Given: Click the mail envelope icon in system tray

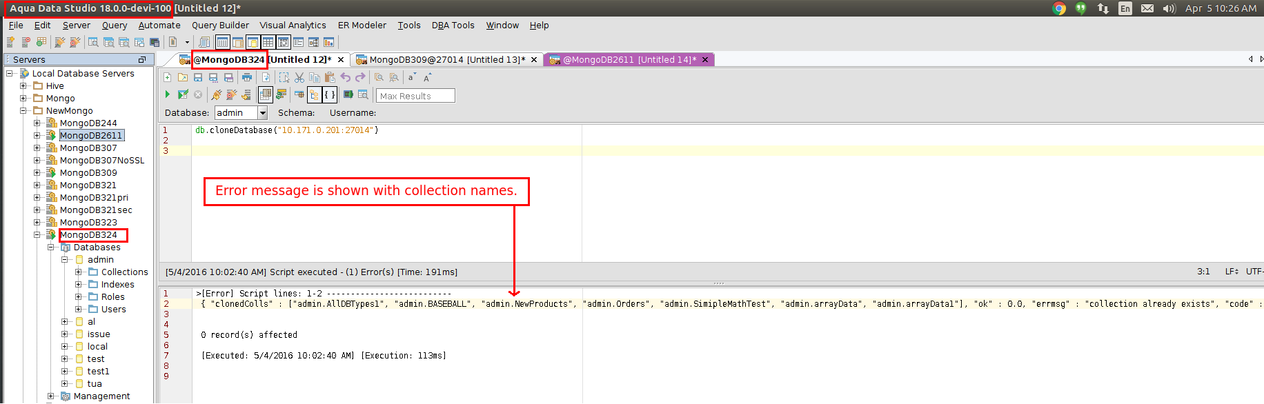Looking at the screenshot, I should click(1147, 8).
